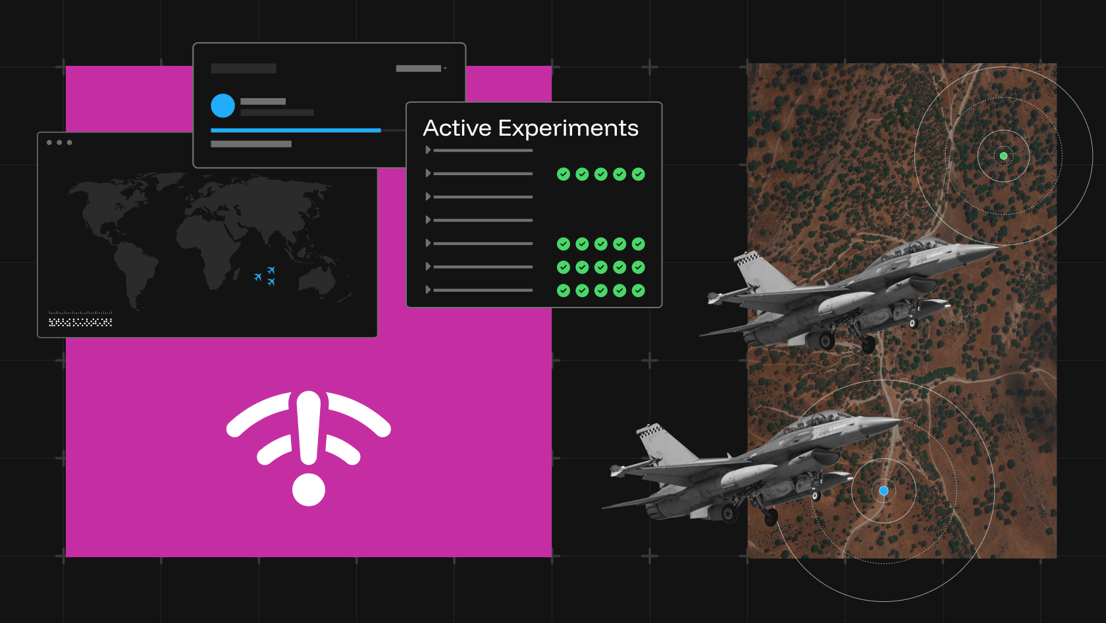Expand the fifth Active Experiments row
Image resolution: width=1106 pixels, height=623 pixels.
coord(428,243)
